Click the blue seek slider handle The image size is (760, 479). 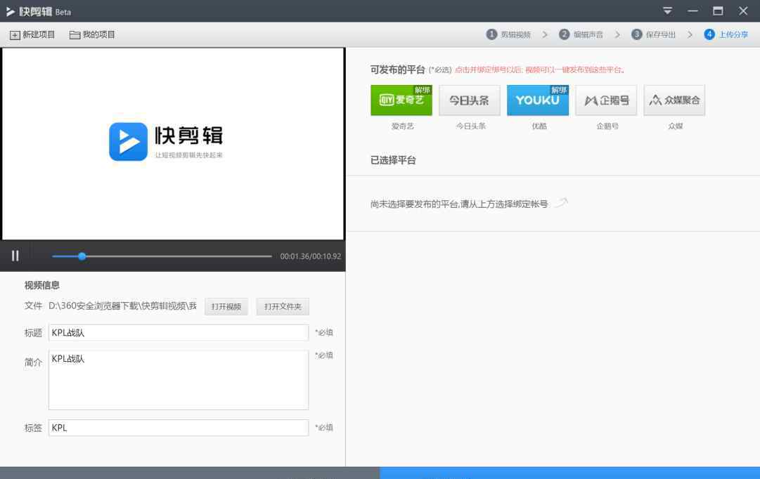pos(82,256)
